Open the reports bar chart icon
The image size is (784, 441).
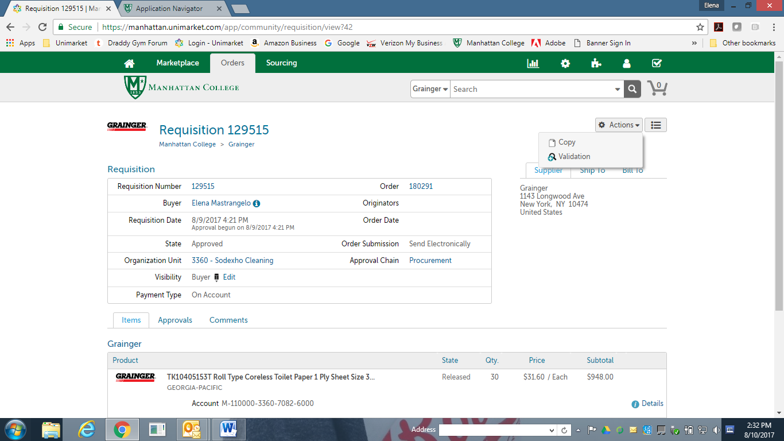tap(533, 63)
